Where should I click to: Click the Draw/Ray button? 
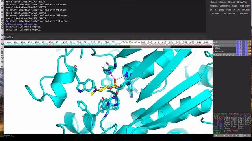tap(243, 2)
